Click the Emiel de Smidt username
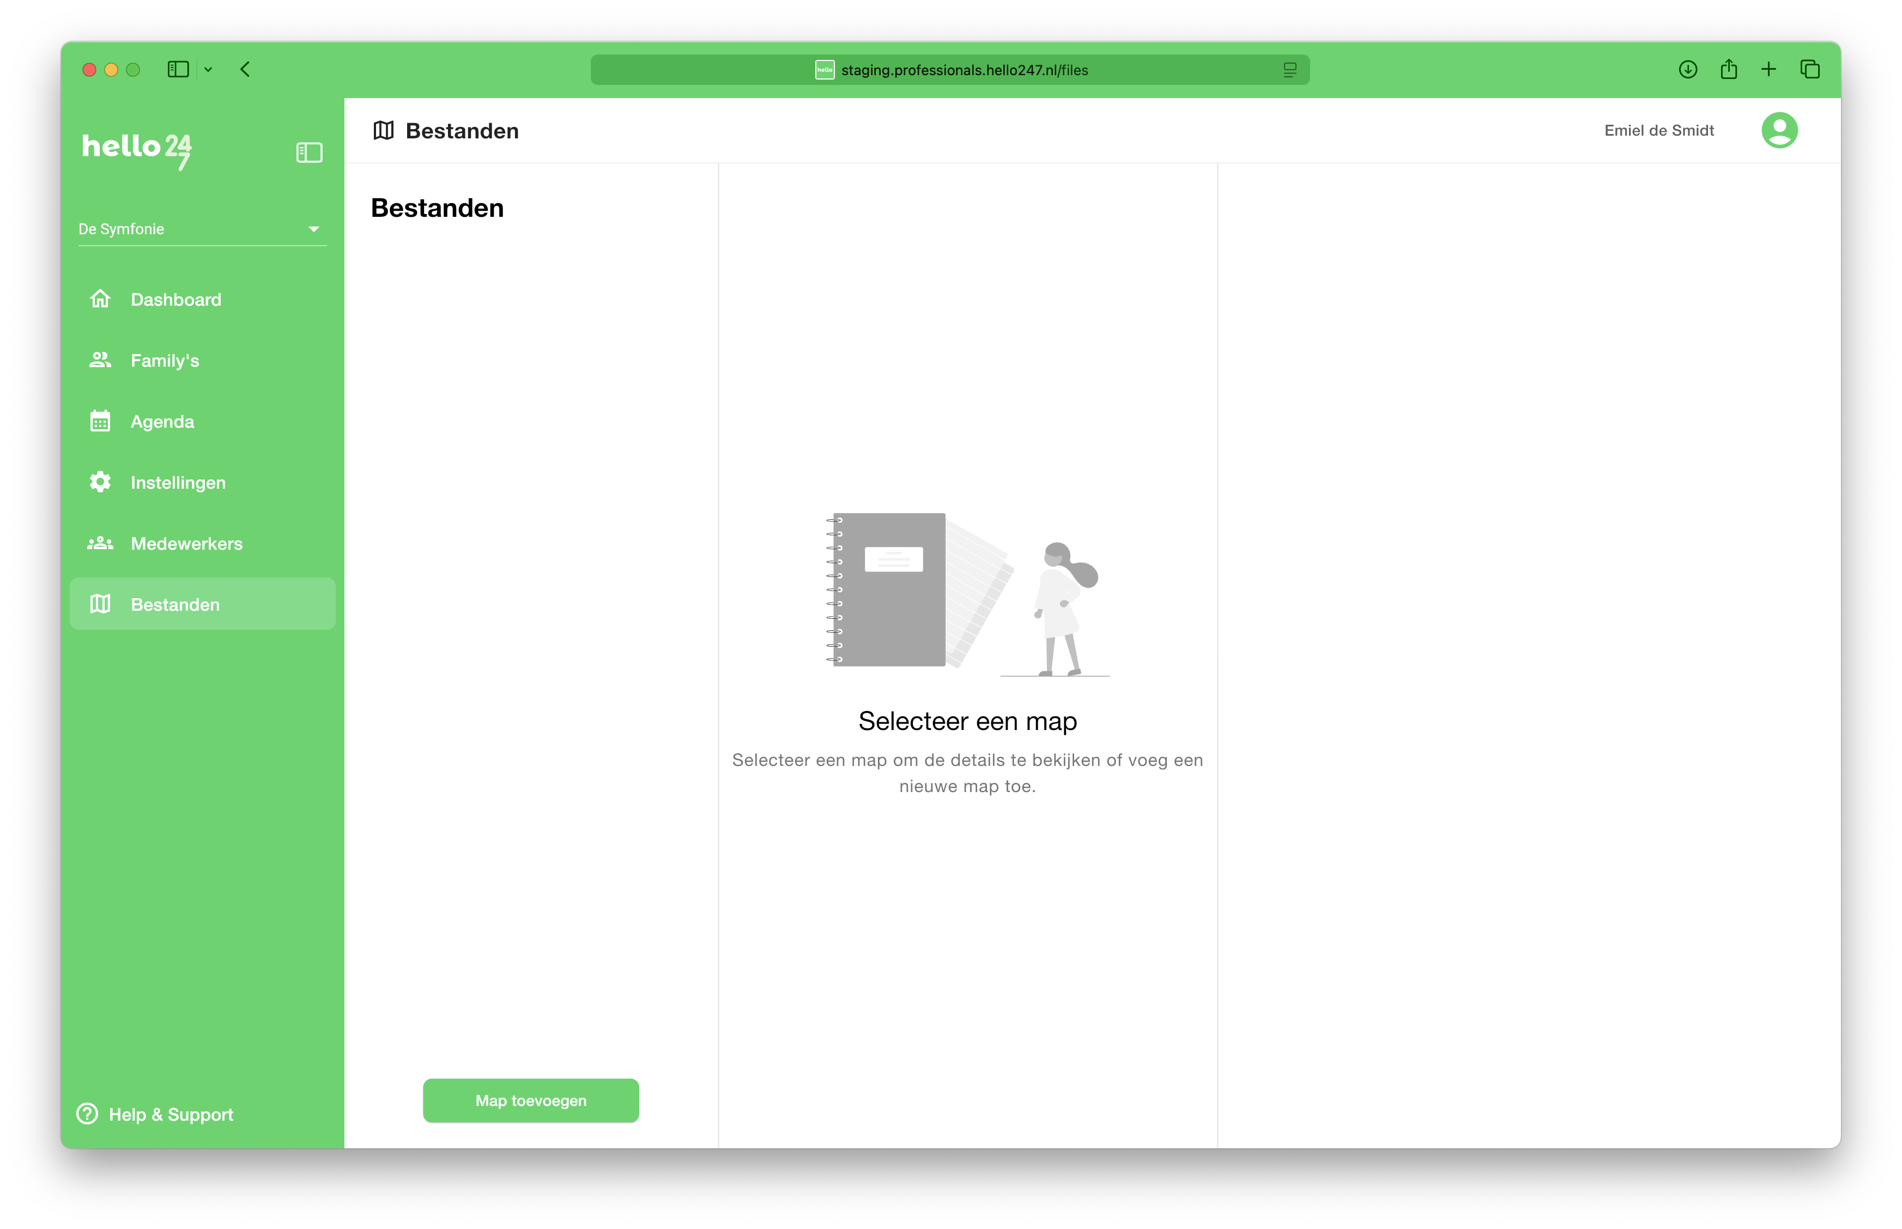The width and height of the screenshot is (1902, 1229). pyautogui.click(x=1658, y=130)
